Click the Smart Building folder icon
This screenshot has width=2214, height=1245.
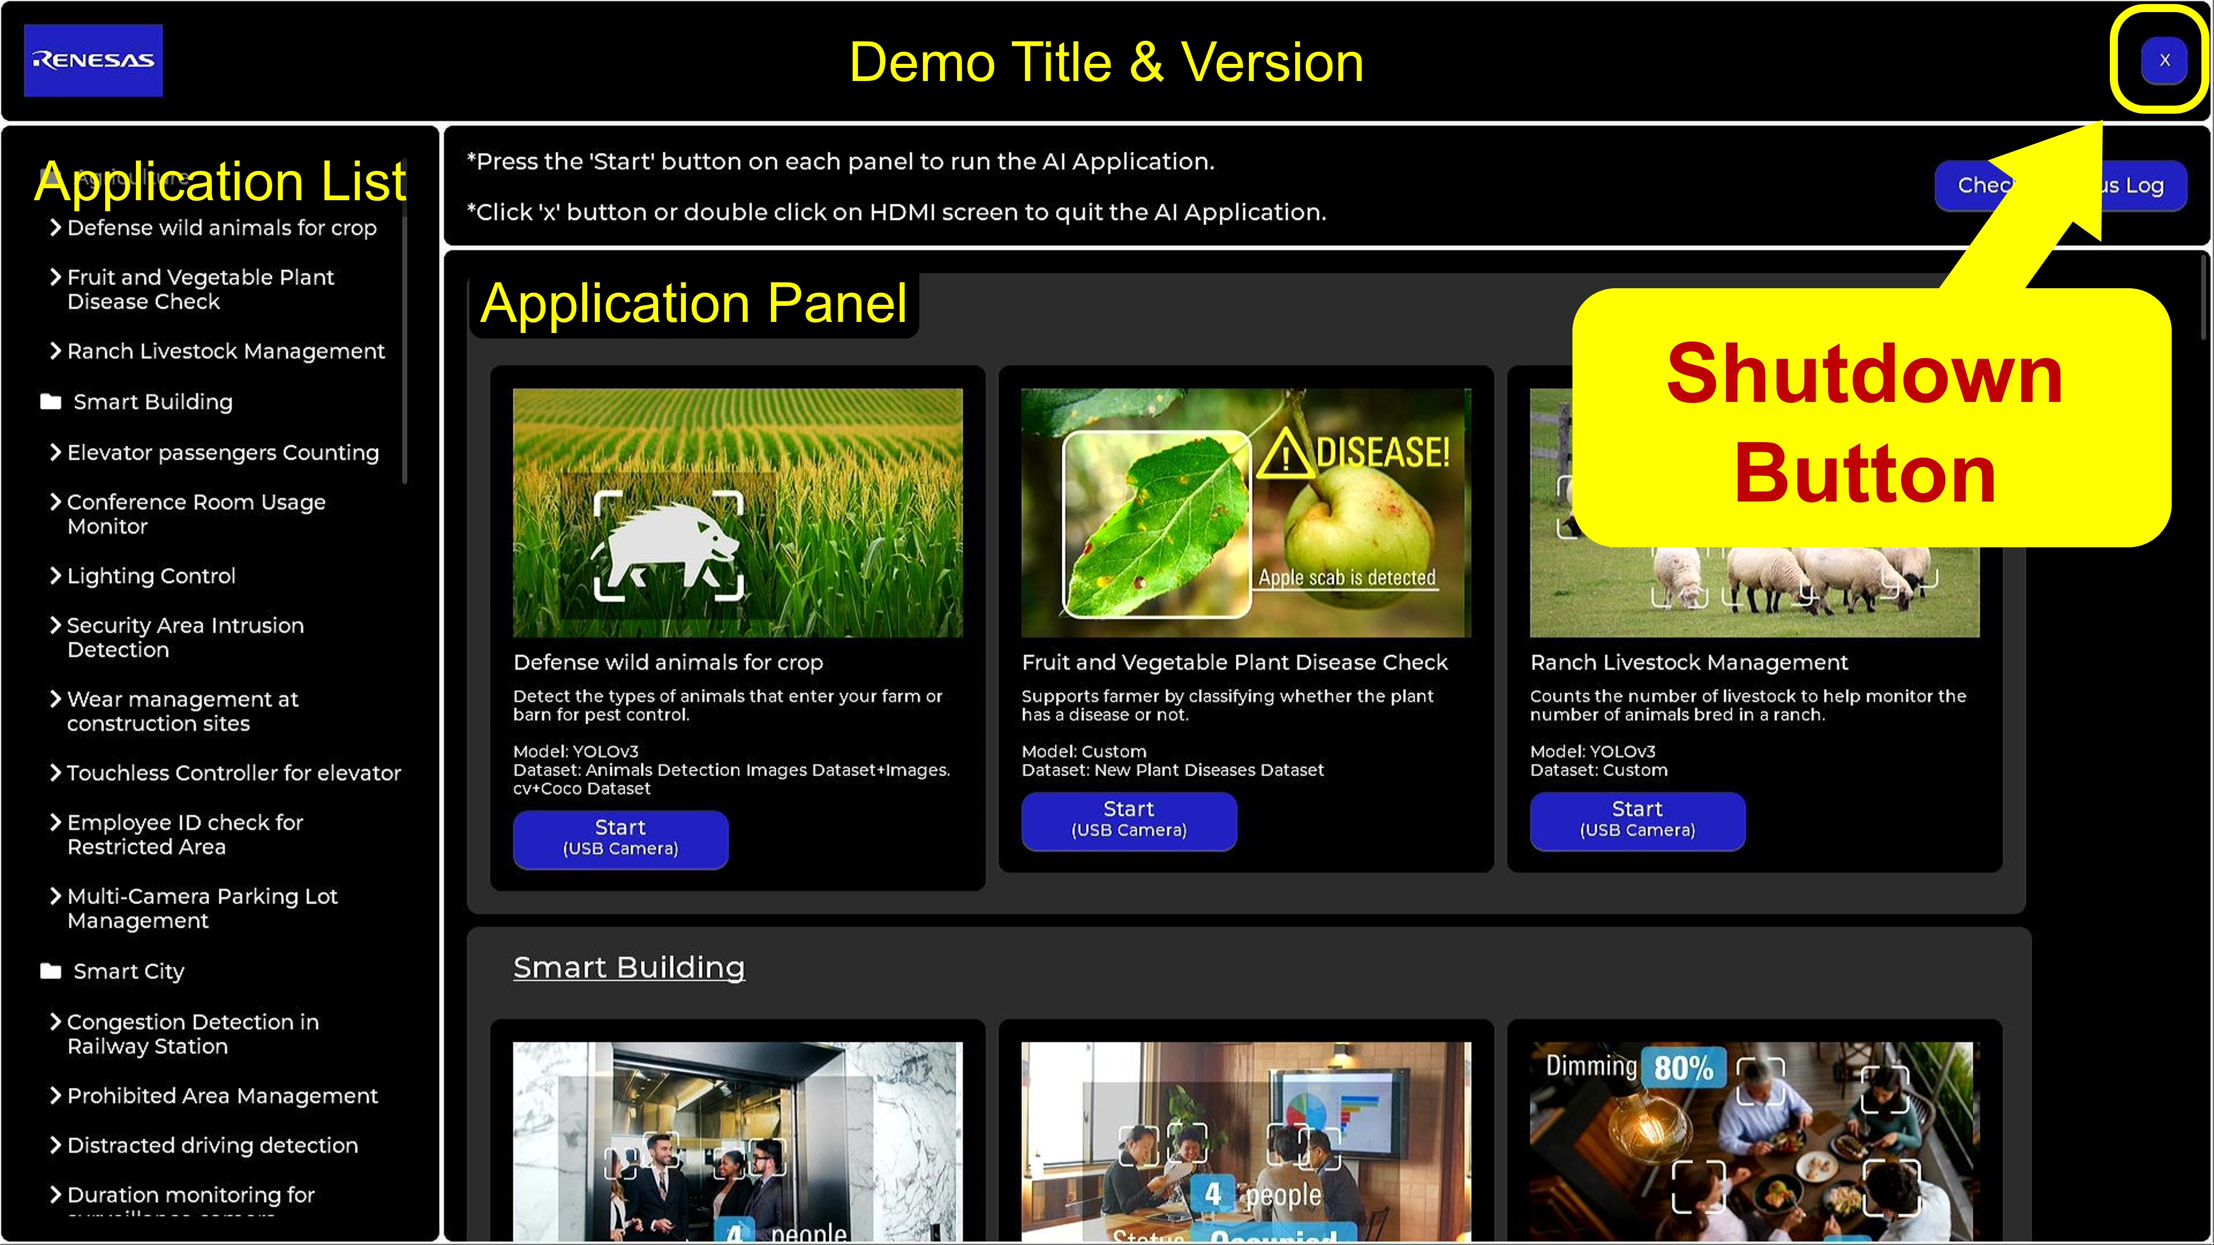[x=51, y=401]
